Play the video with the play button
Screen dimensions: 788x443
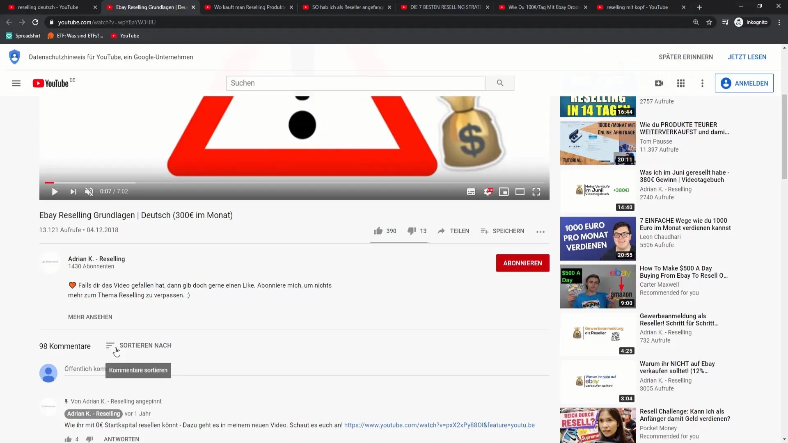click(x=55, y=192)
